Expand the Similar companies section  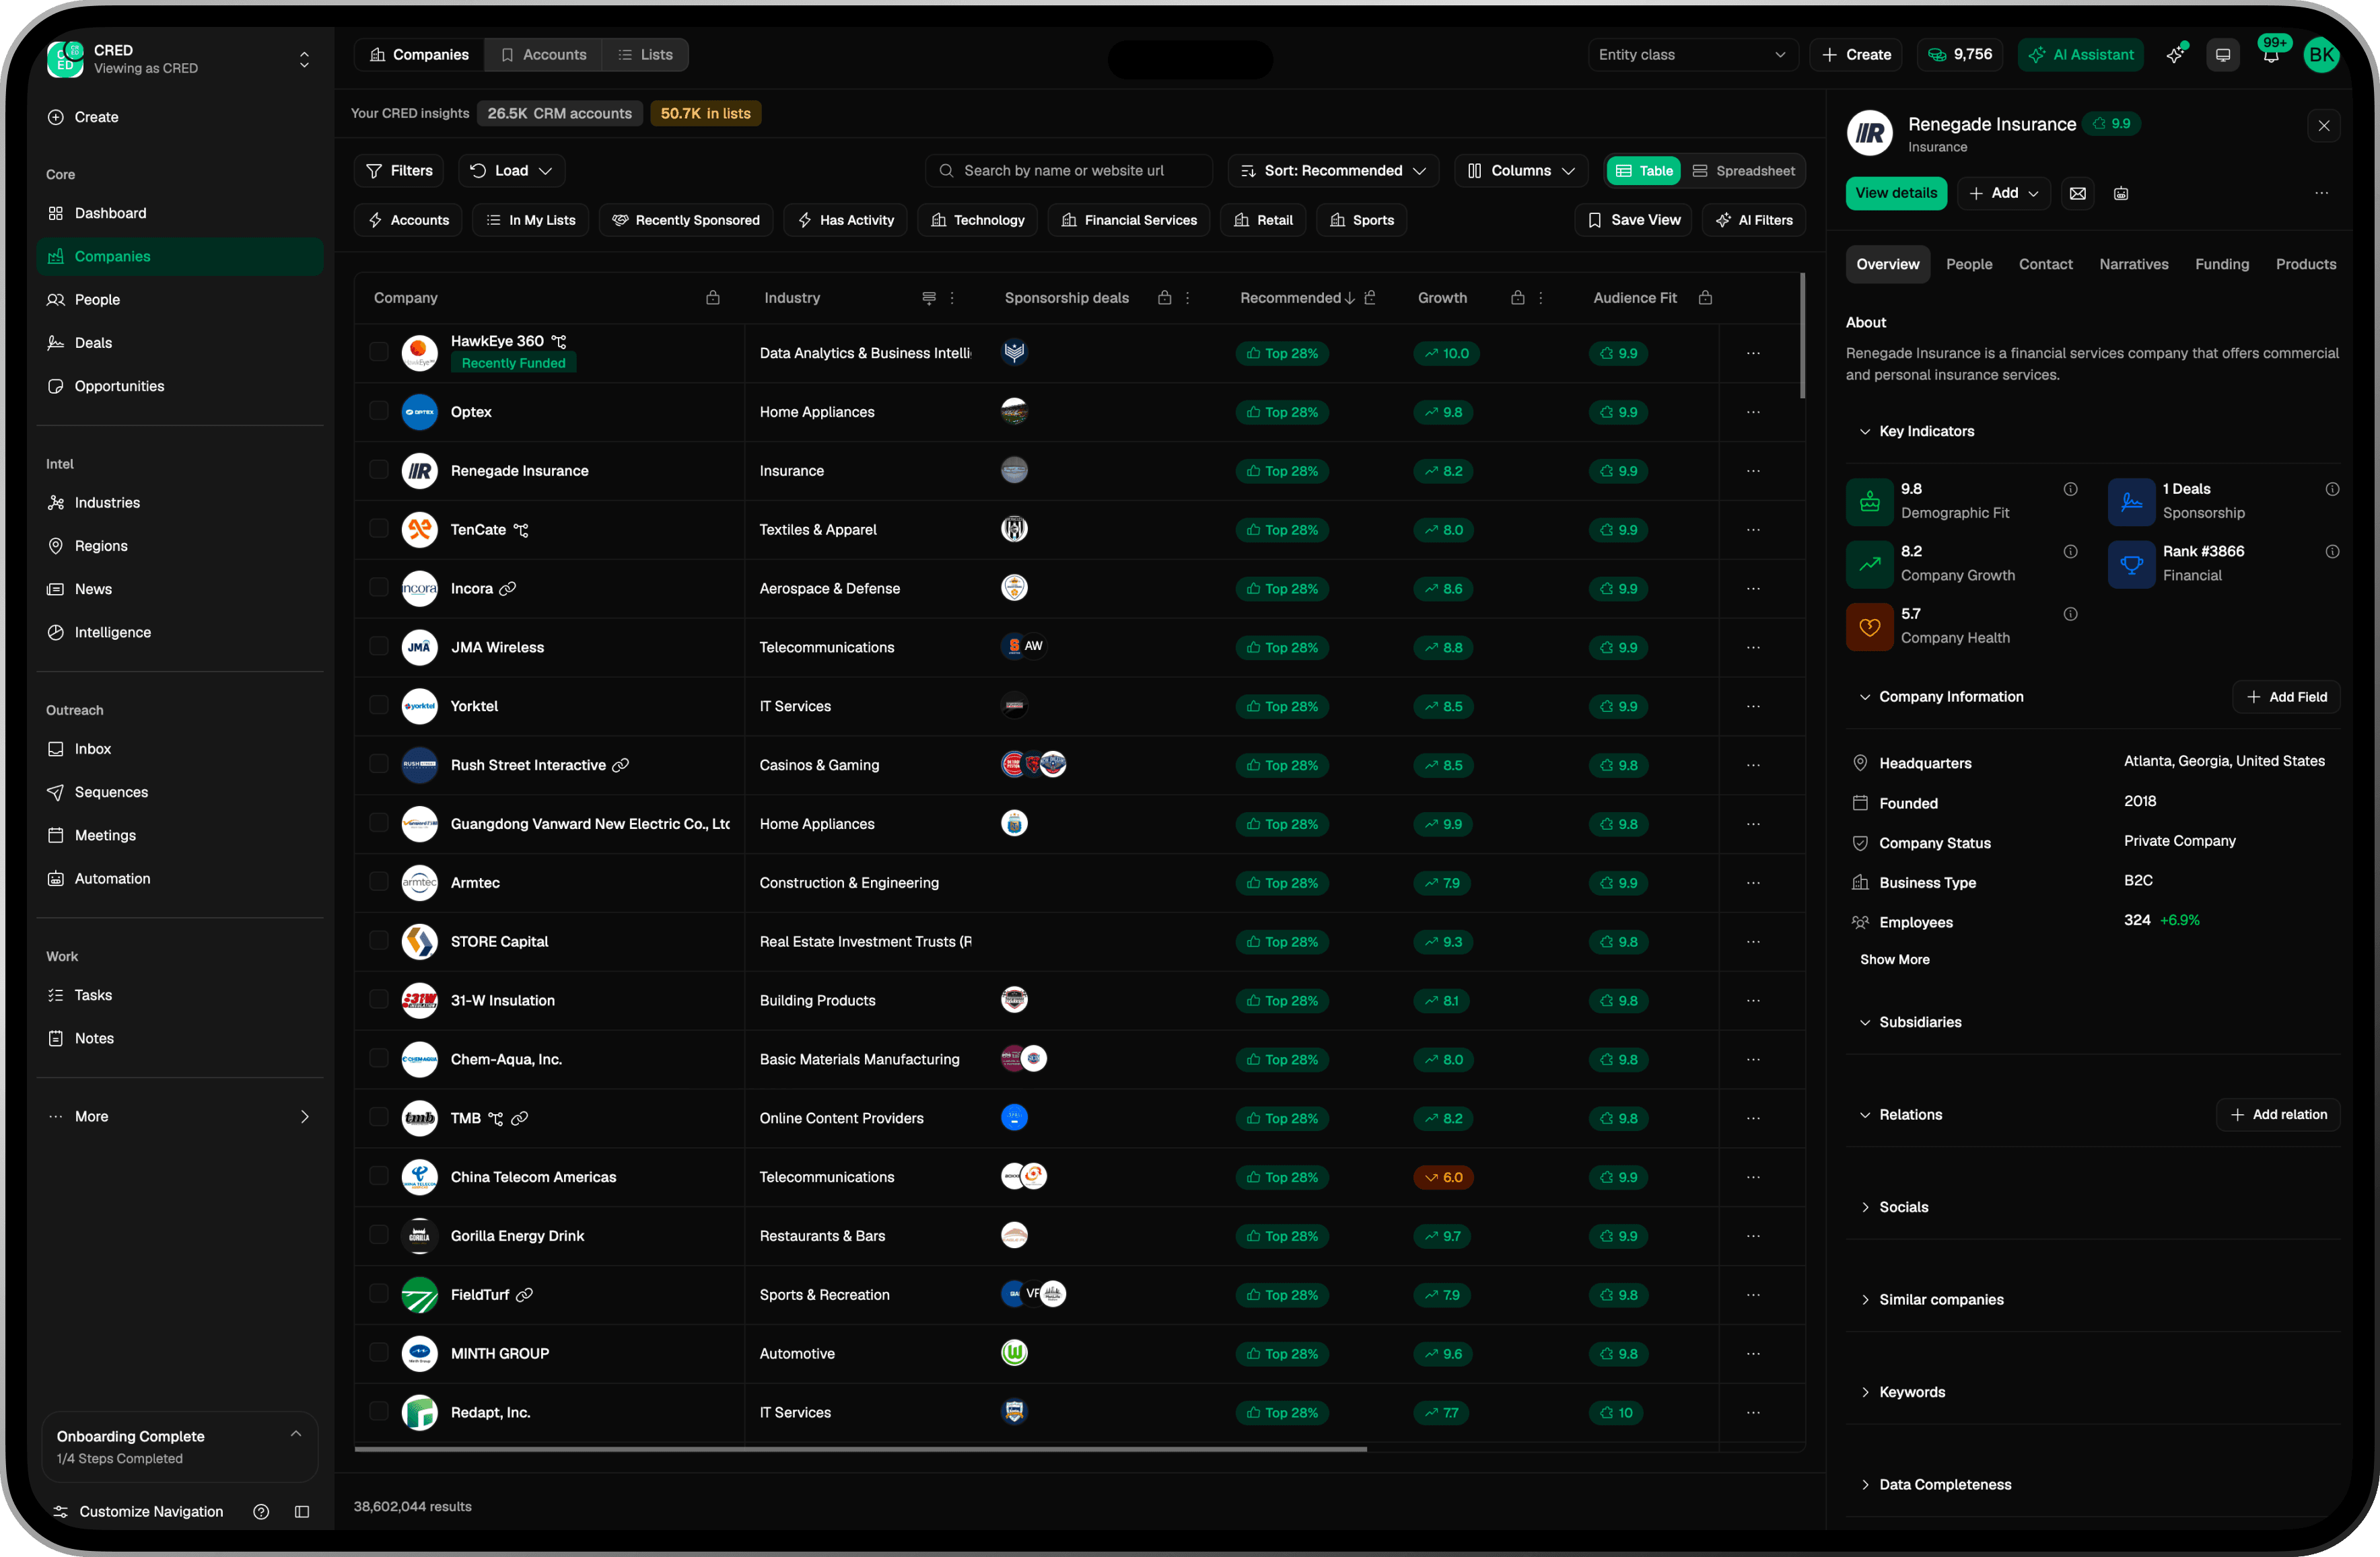(x=1931, y=1300)
